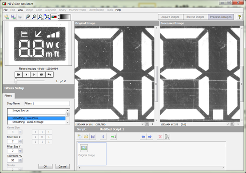
Task: Click the return arrow image-selection button
Action: [x=49, y=74]
